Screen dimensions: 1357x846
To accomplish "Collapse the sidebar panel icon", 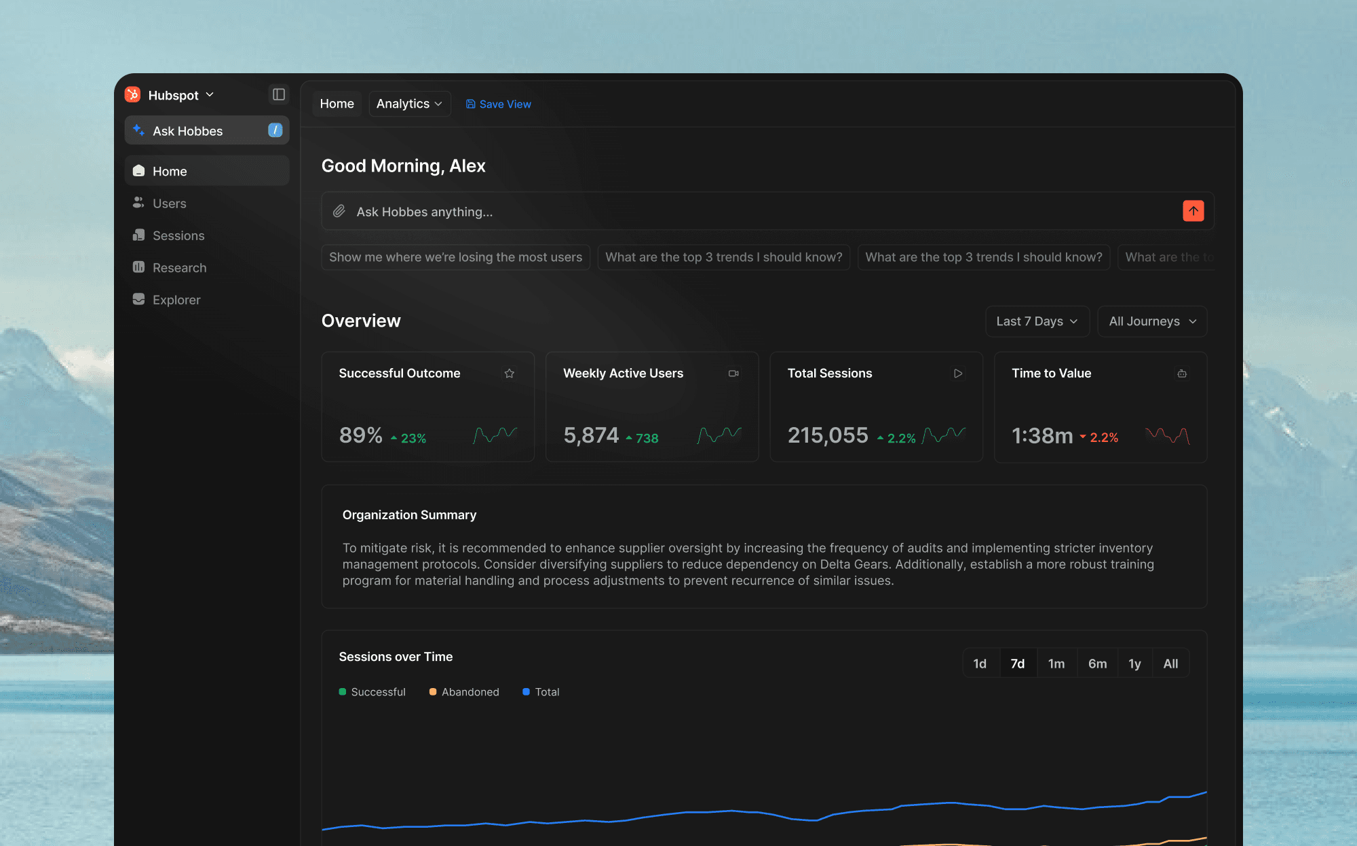I will coord(278,94).
